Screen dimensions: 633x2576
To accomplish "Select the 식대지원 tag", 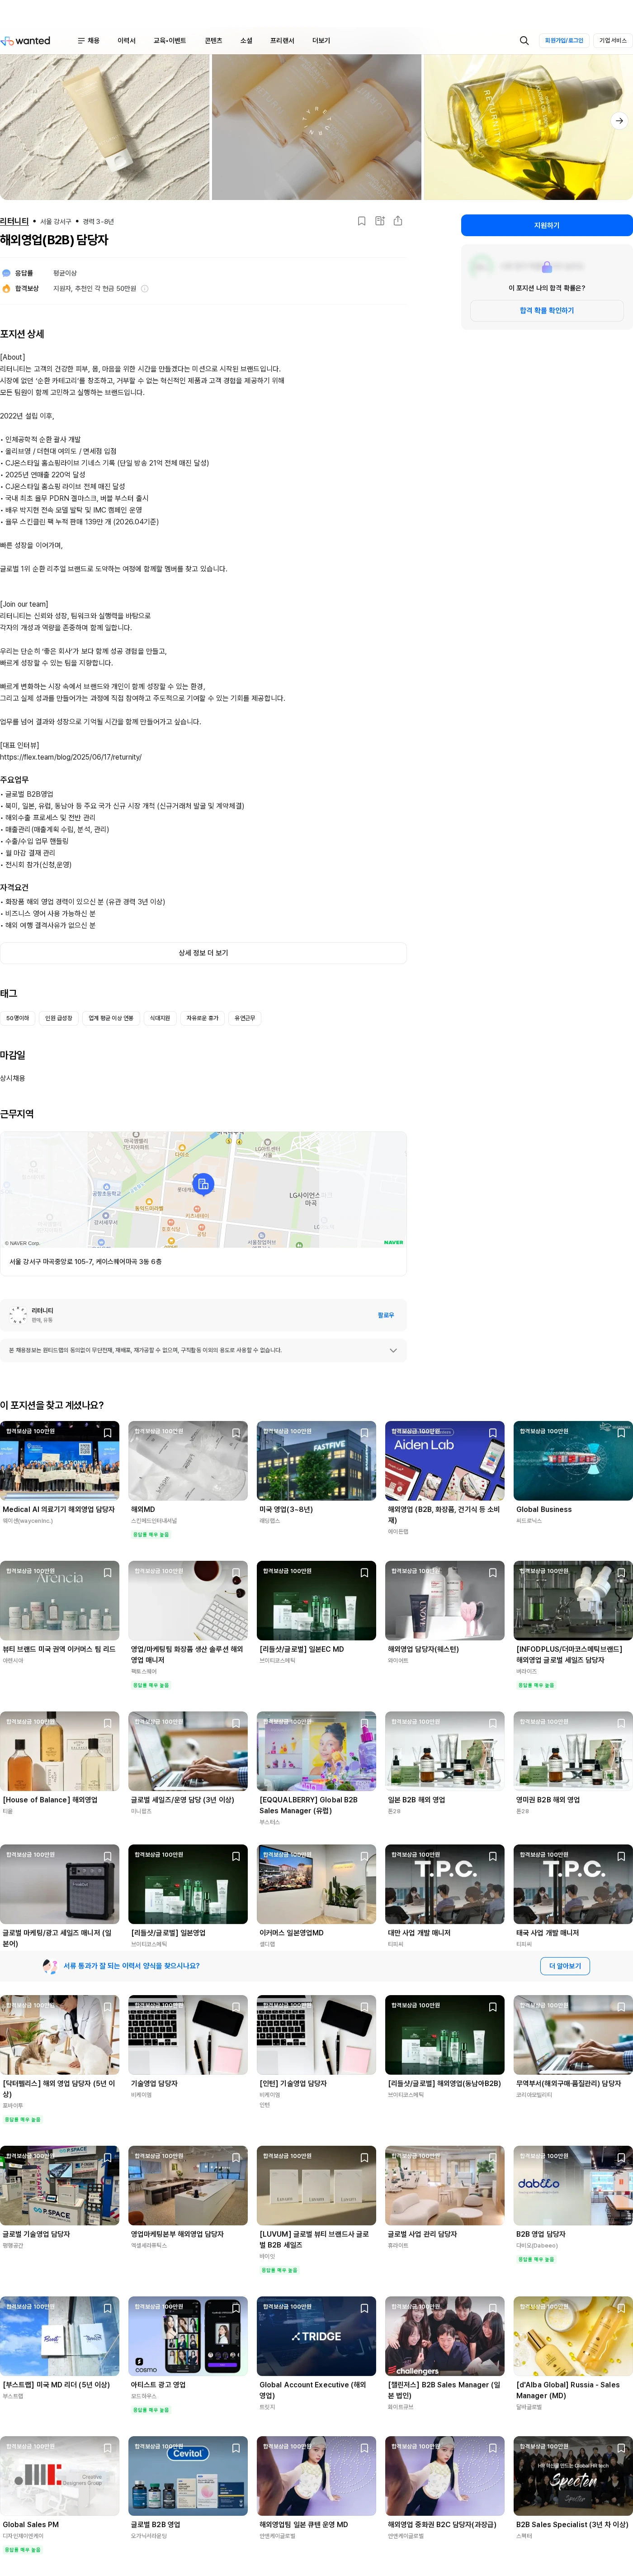I will [160, 1018].
